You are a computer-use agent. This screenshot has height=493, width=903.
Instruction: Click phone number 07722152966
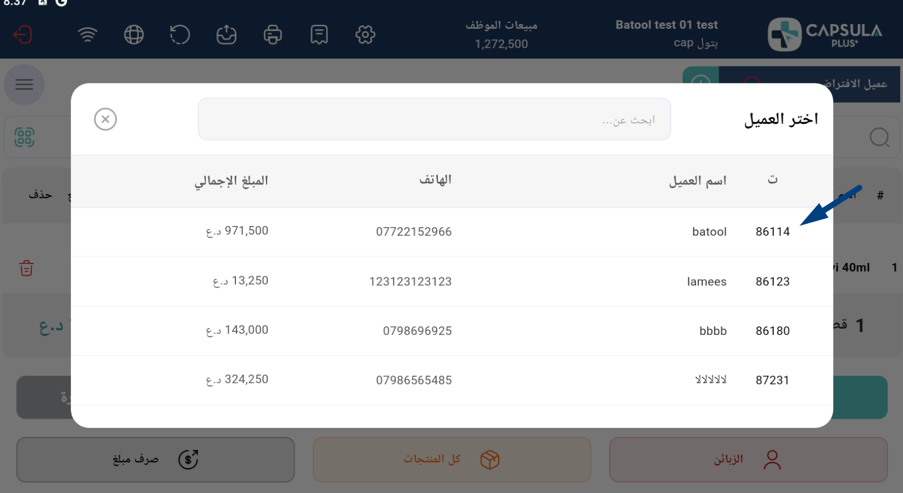pos(414,232)
